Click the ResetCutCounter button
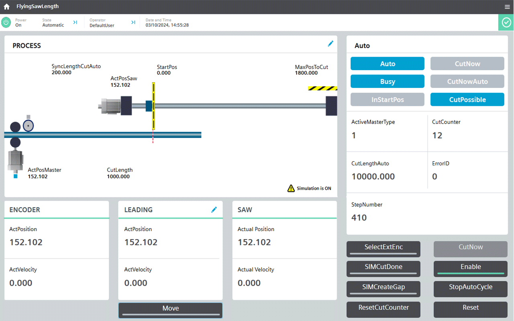Screen dimensions: 514x321 pyautogui.click(x=383, y=310)
